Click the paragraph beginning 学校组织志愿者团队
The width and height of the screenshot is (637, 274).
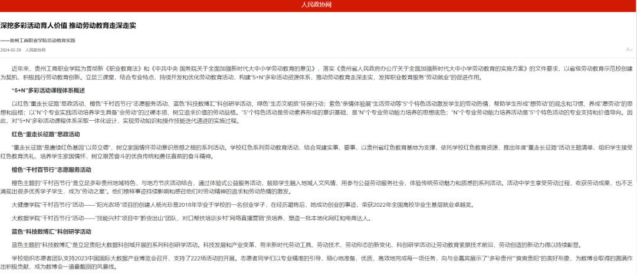318,262
